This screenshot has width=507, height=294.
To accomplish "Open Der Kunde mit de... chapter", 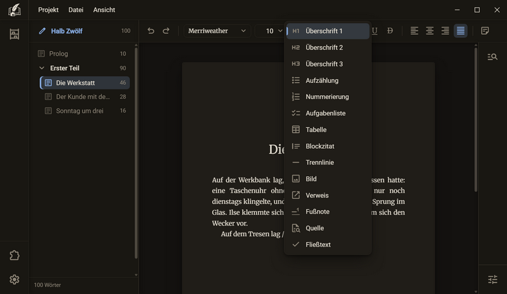I will point(85,97).
